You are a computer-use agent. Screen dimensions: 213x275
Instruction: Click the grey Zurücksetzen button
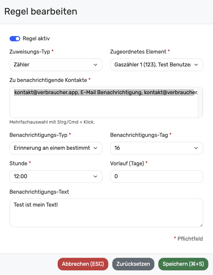(x=133, y=264)
